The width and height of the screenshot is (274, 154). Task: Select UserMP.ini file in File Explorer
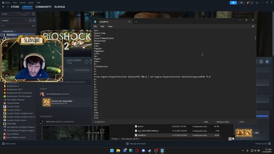[x=177, y=135]
